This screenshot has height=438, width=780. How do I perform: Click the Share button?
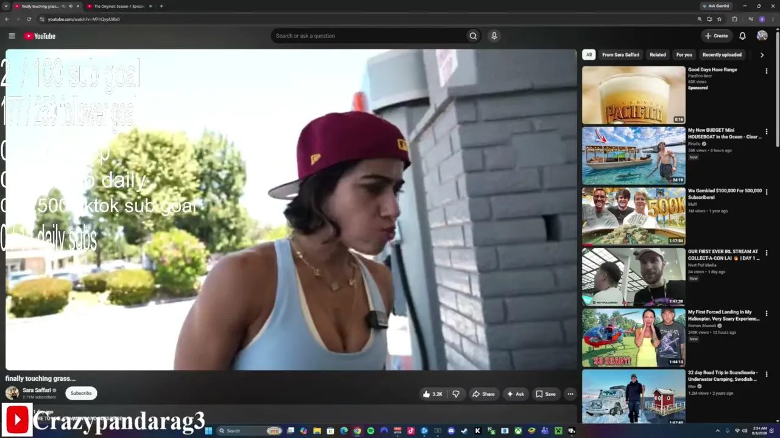pos(484,394)
